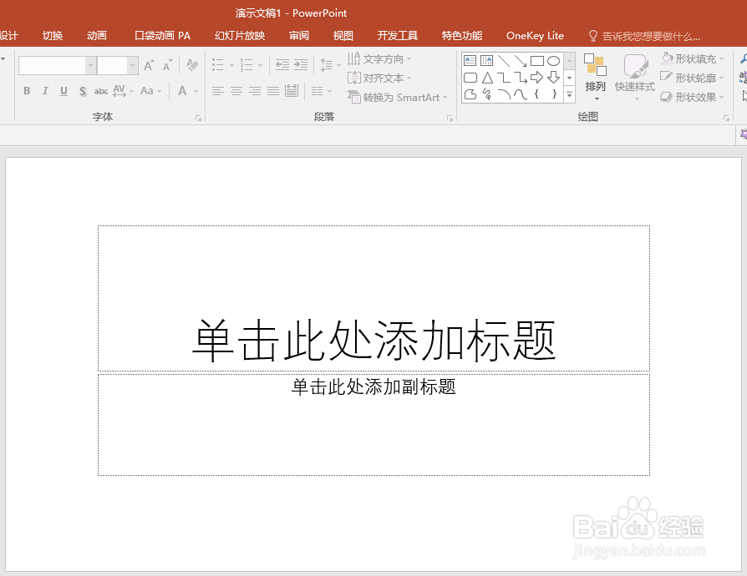Select the horizontal text box shape

click(470, 60)
